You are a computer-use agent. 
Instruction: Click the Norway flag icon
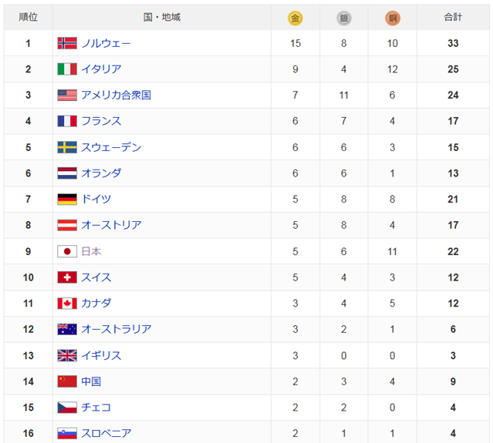click(67, 43)
